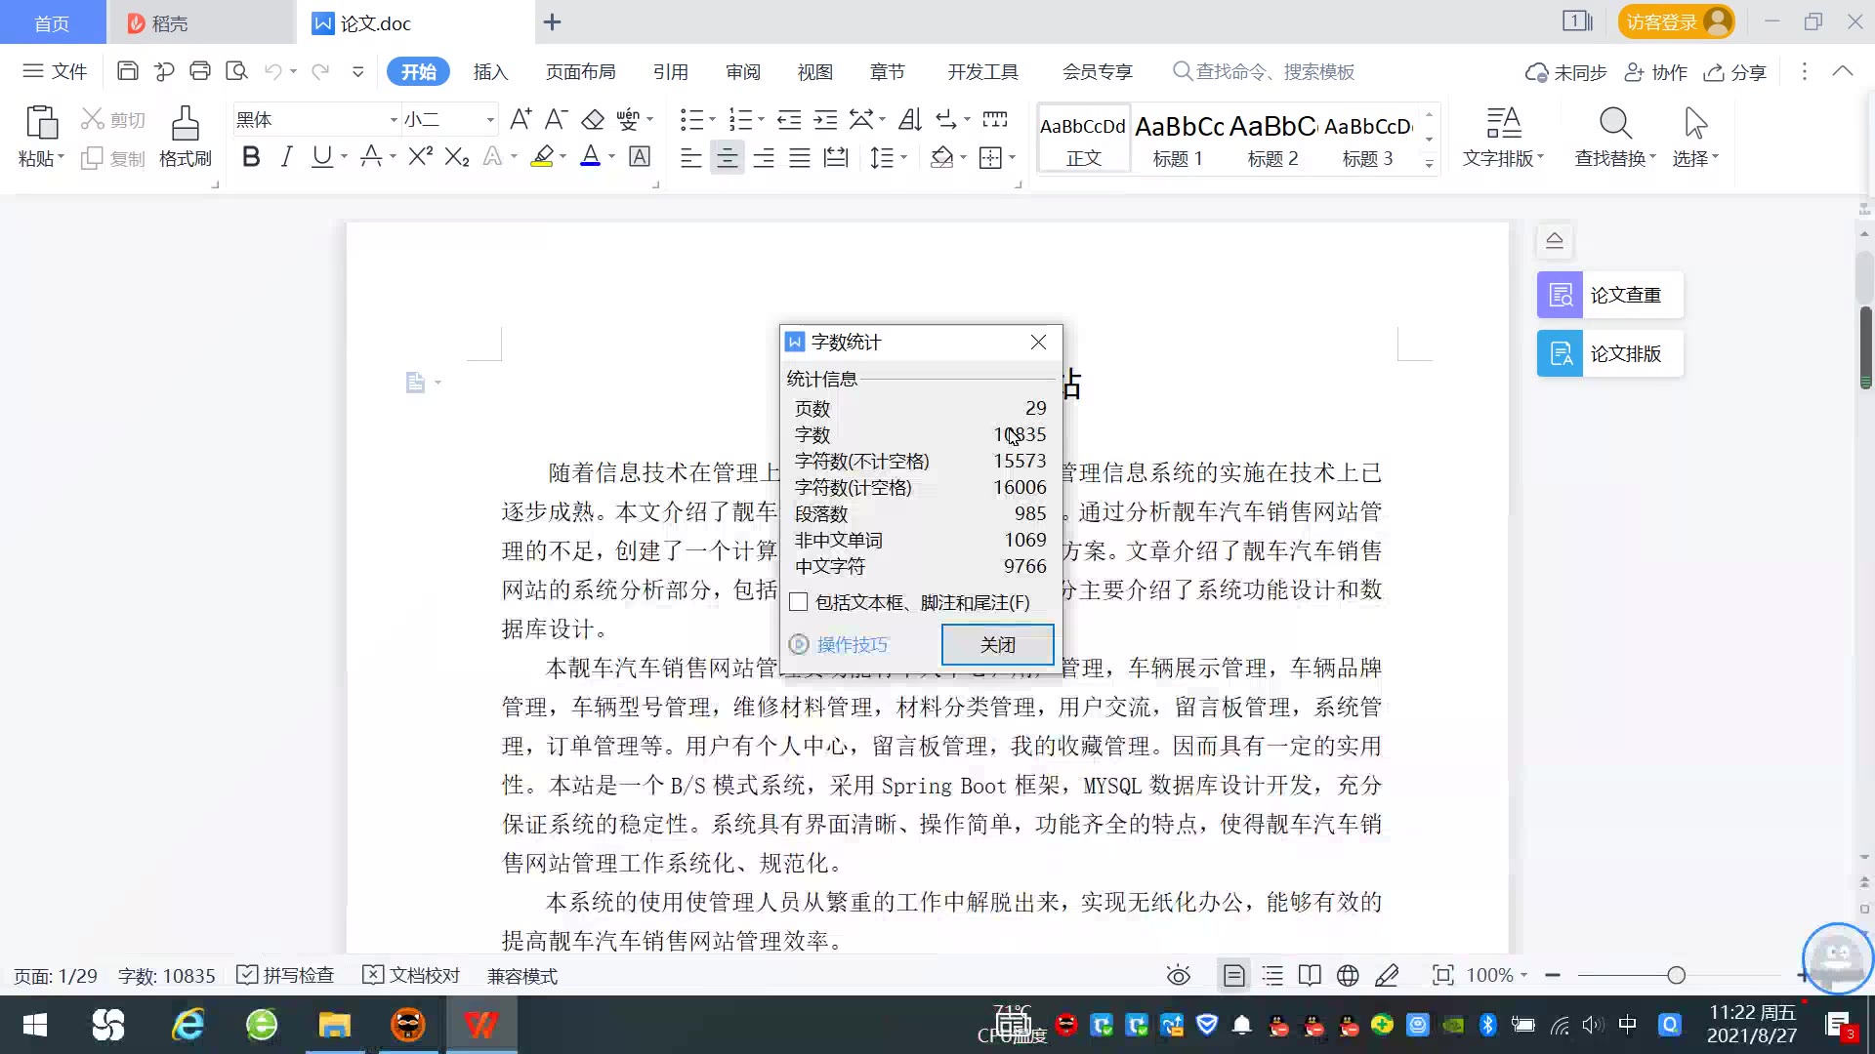Apply the 标题 1 style
The image size is (1875, 1054).
click(x=1178, y=139)
